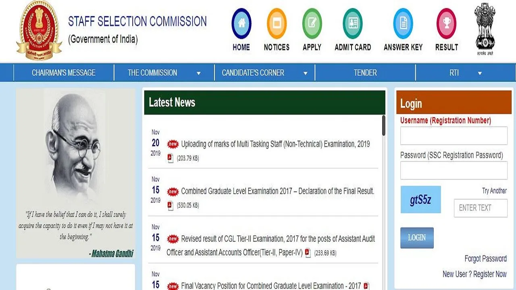Click the ANSWER KEY label text
This screenshot has width=516, height=290.
(x=403, y=47)
